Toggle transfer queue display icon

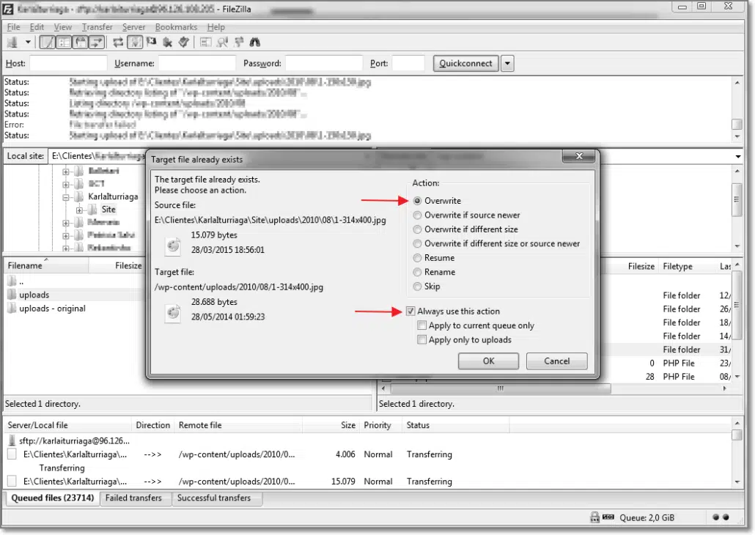[x=97, y=43]
